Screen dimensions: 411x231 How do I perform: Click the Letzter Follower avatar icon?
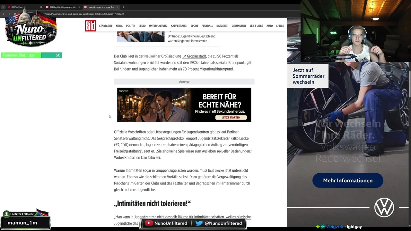click(x=6, y=214)
